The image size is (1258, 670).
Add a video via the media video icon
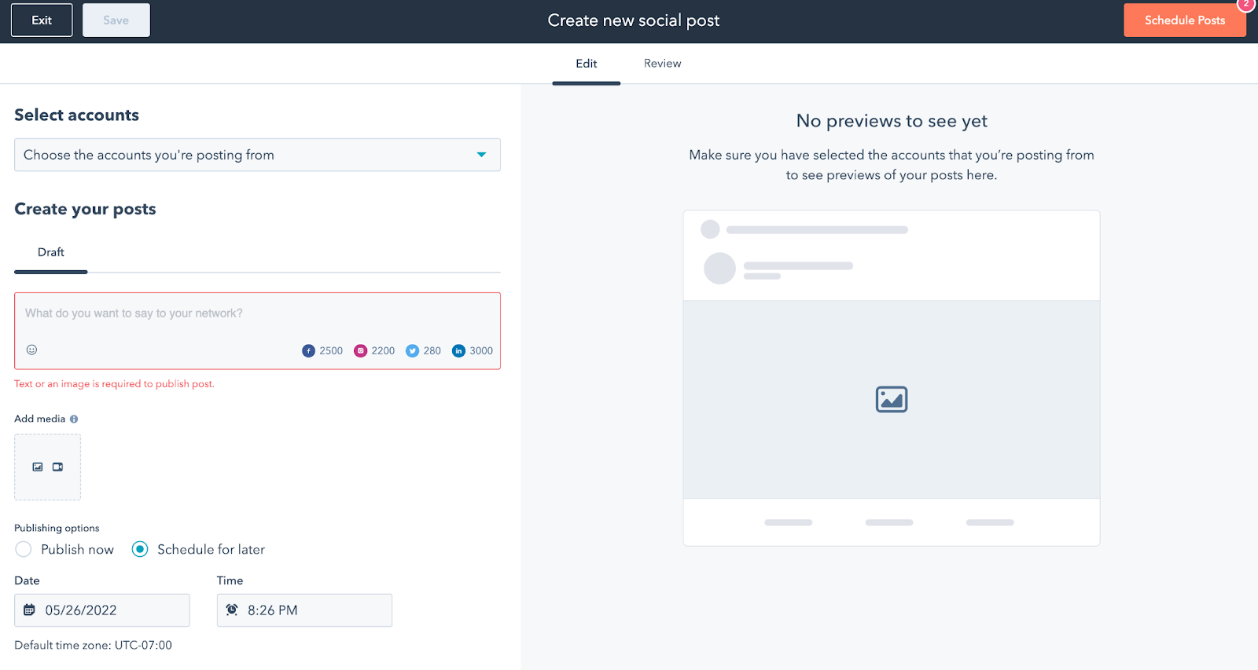tap(58, 467)
